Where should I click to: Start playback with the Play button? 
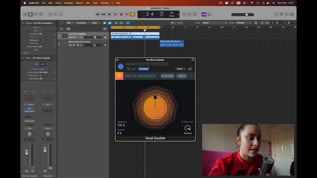[x=115, y=14]
